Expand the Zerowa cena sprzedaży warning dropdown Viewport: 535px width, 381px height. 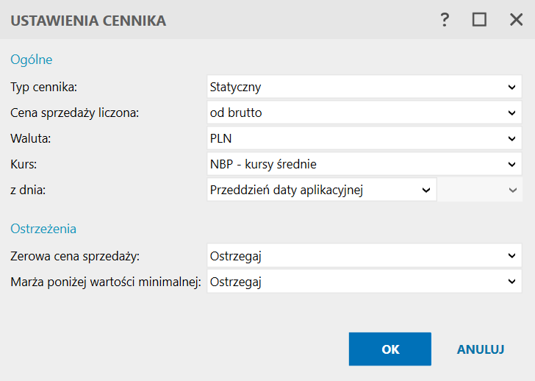coord(364,256)
